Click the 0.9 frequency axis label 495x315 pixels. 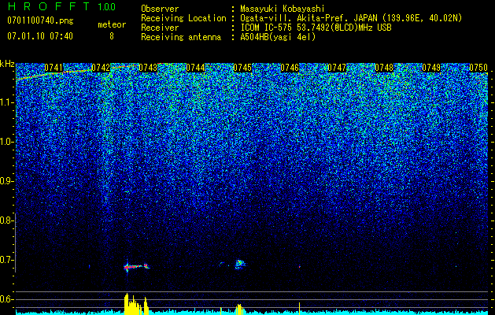pyautogui.click(x=6, y=181)
